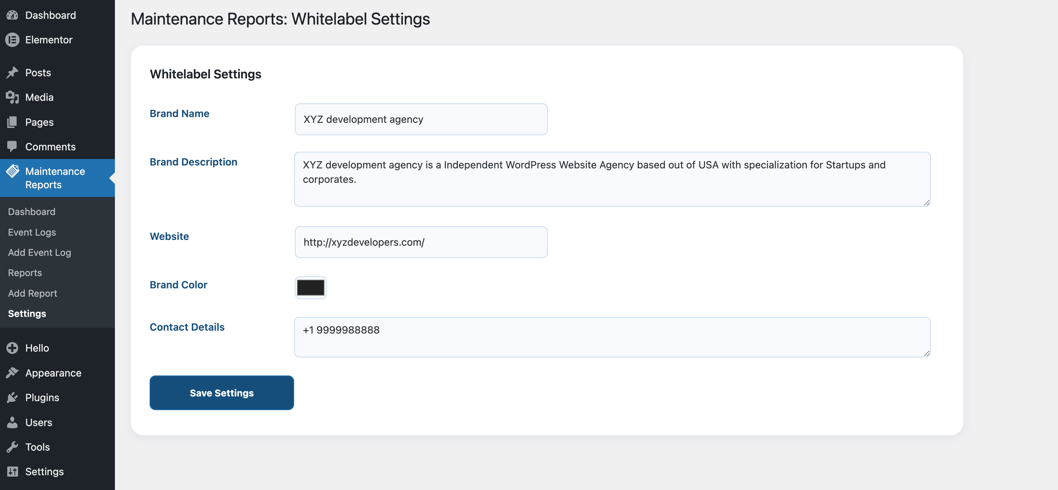Click the Comments speech bubble icon
Viewport: 1058px width, 490px height.
point(12,147)
